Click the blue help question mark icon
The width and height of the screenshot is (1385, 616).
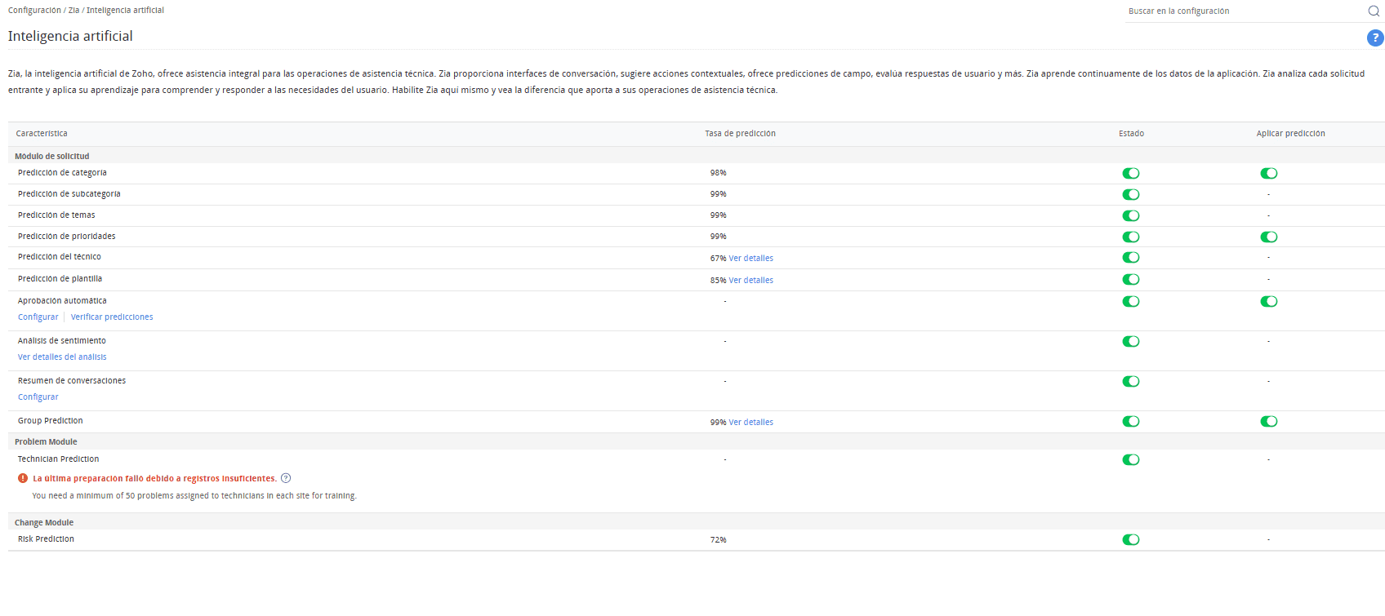click(1374, 38)
